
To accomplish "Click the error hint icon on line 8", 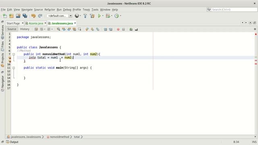I will click(x=10, y=58).
